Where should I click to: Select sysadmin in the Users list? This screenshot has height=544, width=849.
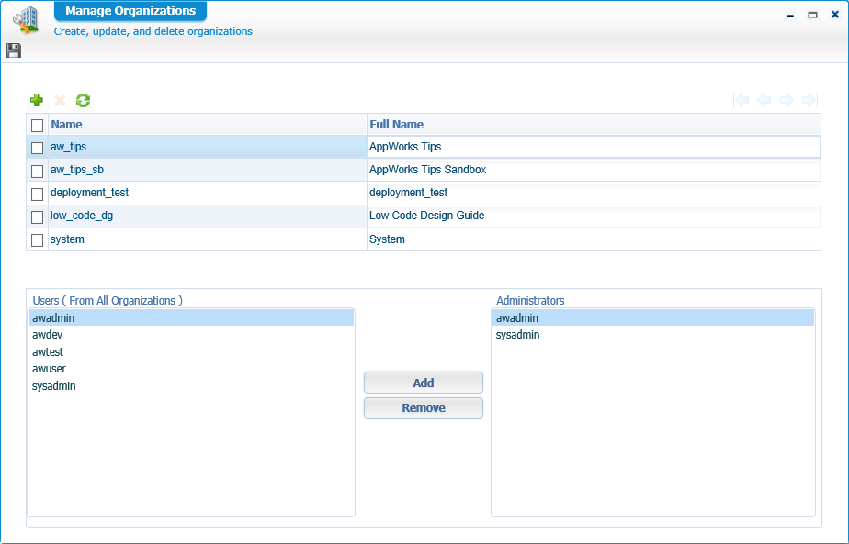(x=191, y=386)
